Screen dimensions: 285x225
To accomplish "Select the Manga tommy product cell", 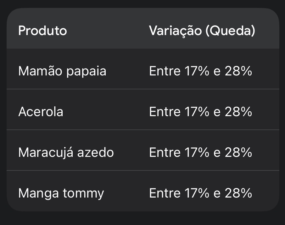I will [x=61, y=193].
